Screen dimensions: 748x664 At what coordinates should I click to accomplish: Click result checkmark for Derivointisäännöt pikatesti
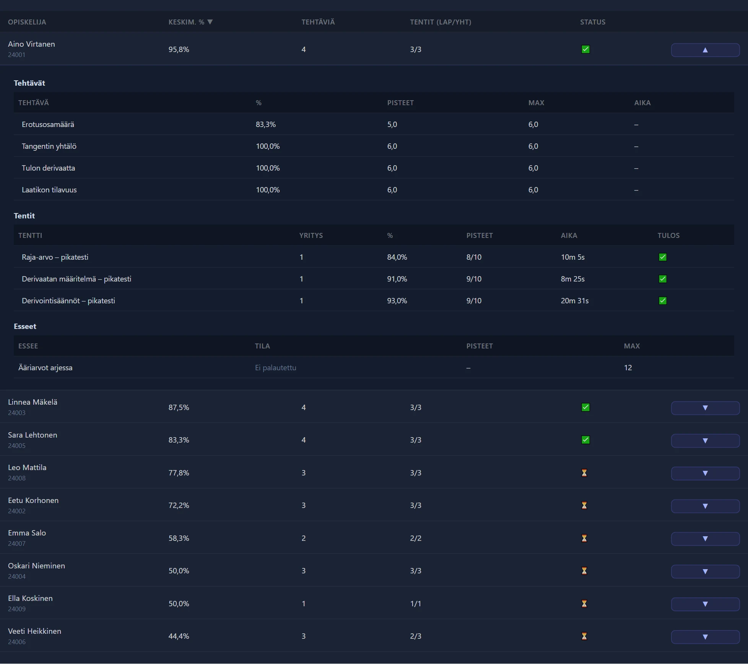(x=663, y=301)
